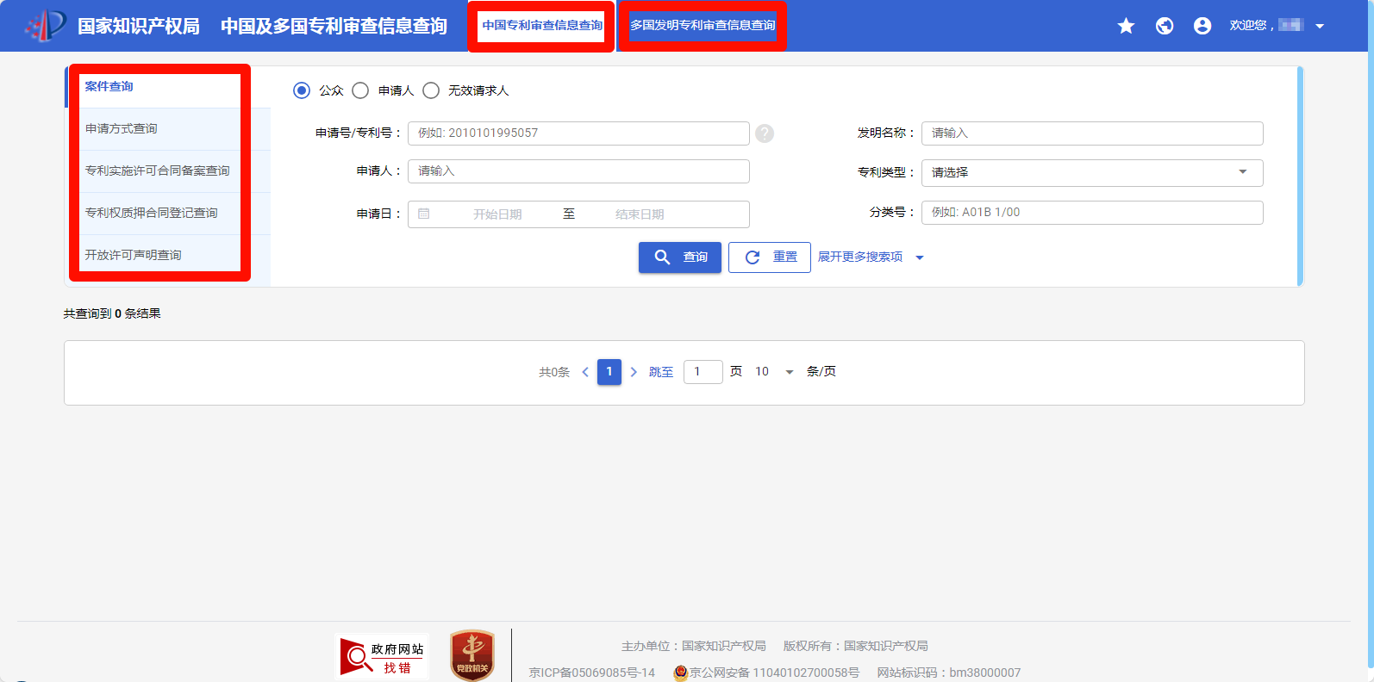Click the 党政机关 emblem icon

[472, 655]
